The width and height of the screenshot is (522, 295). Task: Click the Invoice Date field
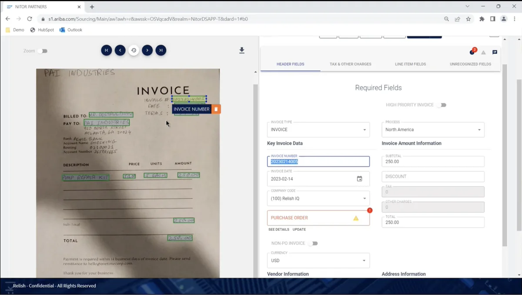[x=318, y=179]
